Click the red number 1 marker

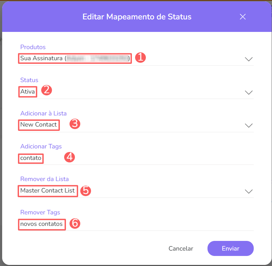[x=140, y=57]
